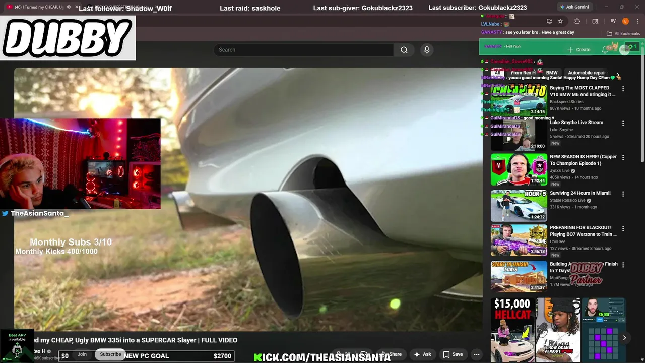The width and height of the screenshot is (645, 363).
Task: Open the How Quan Almost short
Action: point(558,330)
